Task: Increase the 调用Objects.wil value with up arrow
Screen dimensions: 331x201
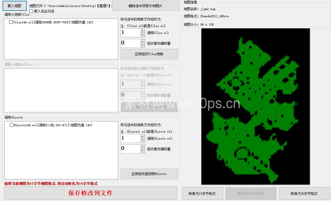Action: pos(142,137)
